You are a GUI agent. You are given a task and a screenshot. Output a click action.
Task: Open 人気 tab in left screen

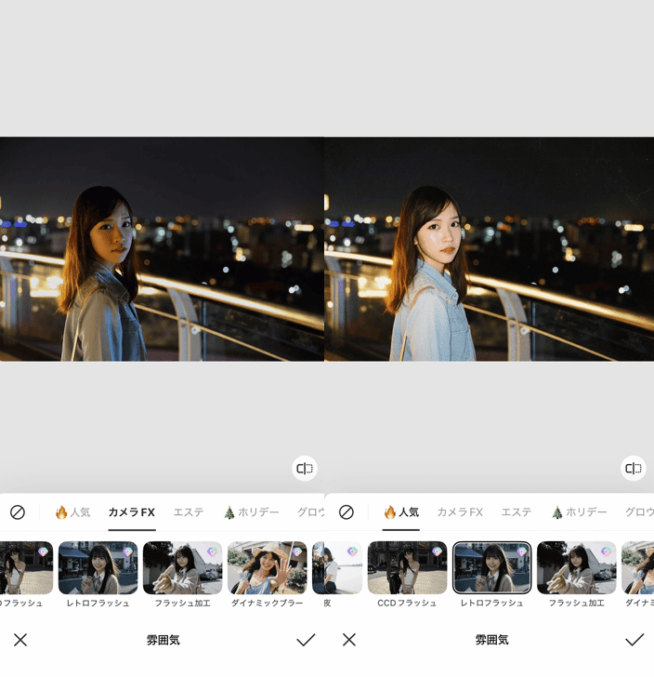pos(72,512)
